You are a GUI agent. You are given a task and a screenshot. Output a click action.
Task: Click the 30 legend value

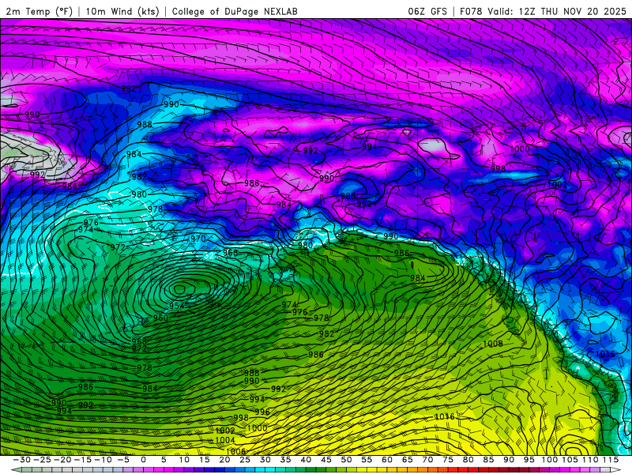(265, 460)
